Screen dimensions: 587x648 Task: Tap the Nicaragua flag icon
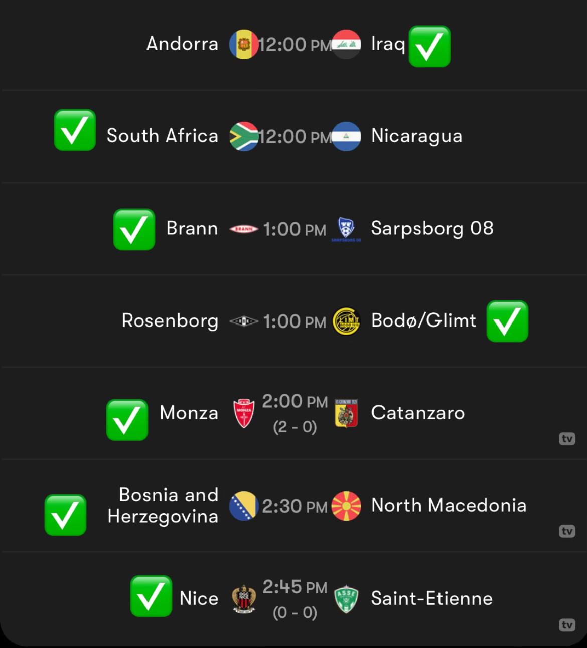click(x=346, y=136)
